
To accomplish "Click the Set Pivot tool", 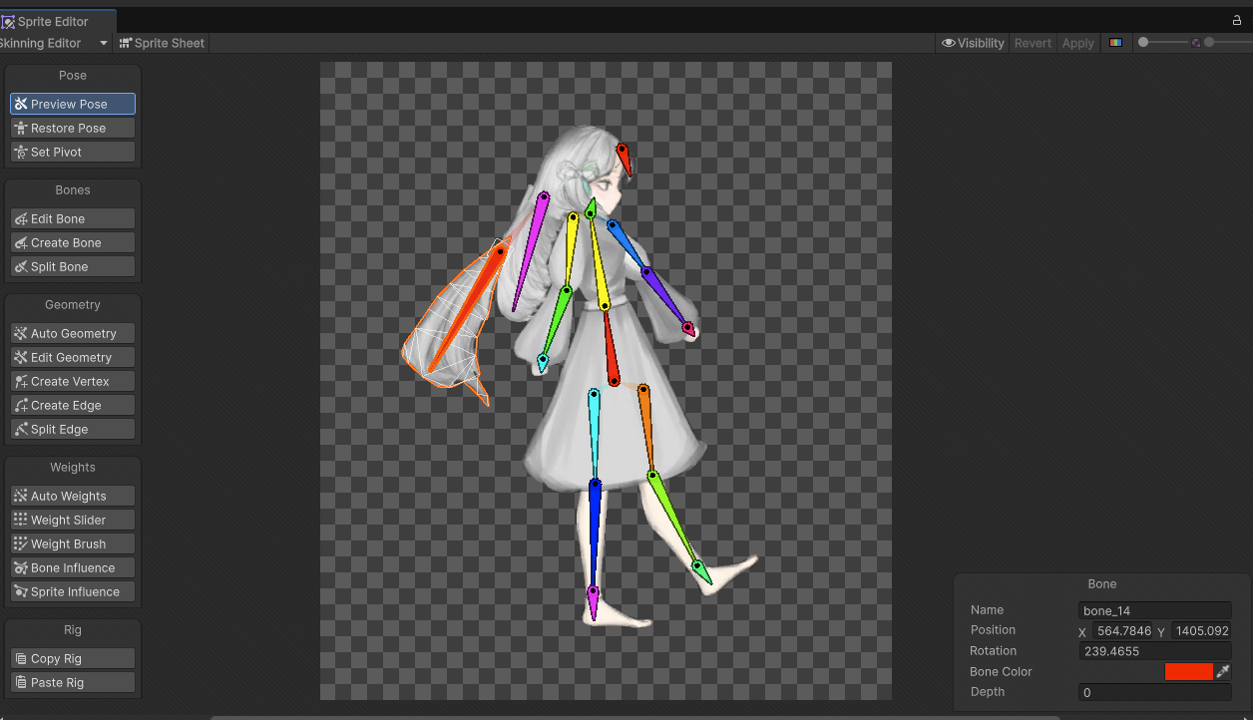I will [x=72, y=152].
